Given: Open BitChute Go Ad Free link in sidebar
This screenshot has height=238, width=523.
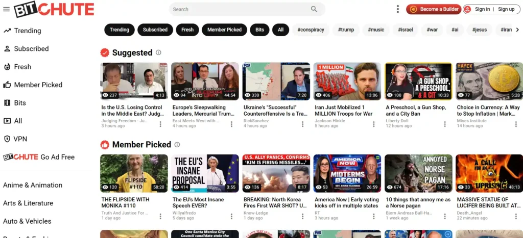Looking at the screenshot, I should (x=39, y=157).
